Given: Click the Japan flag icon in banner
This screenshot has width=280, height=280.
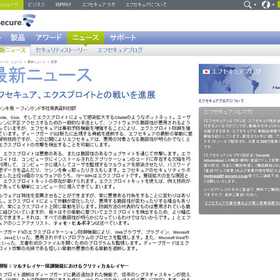Looking at the screenshot, I should point(206,72).
